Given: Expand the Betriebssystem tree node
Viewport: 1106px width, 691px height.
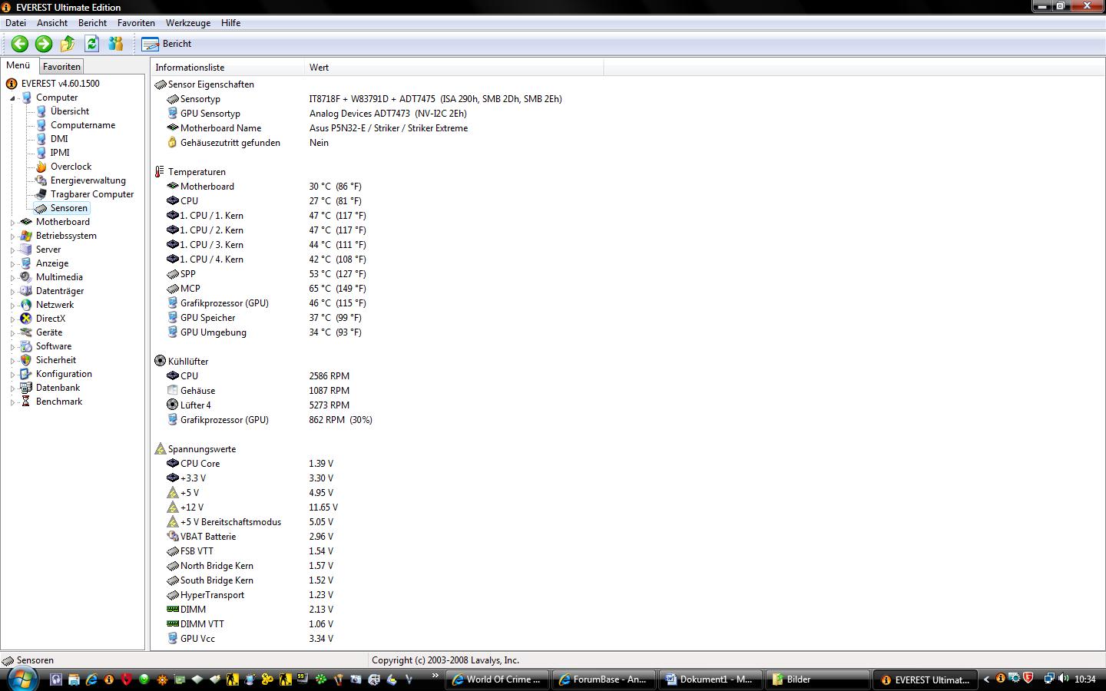Looking at the screenshot, I should [12, 236].
